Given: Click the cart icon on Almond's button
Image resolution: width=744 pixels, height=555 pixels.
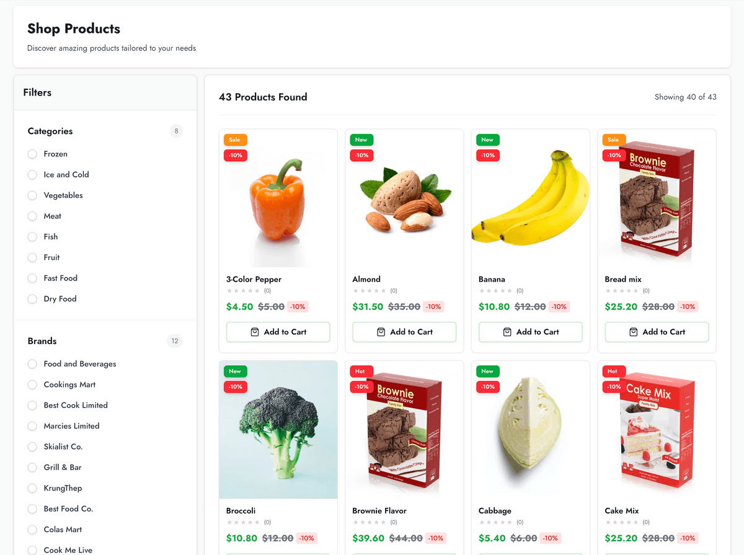Looking at the screenshot, I should [x=381, y=332].
